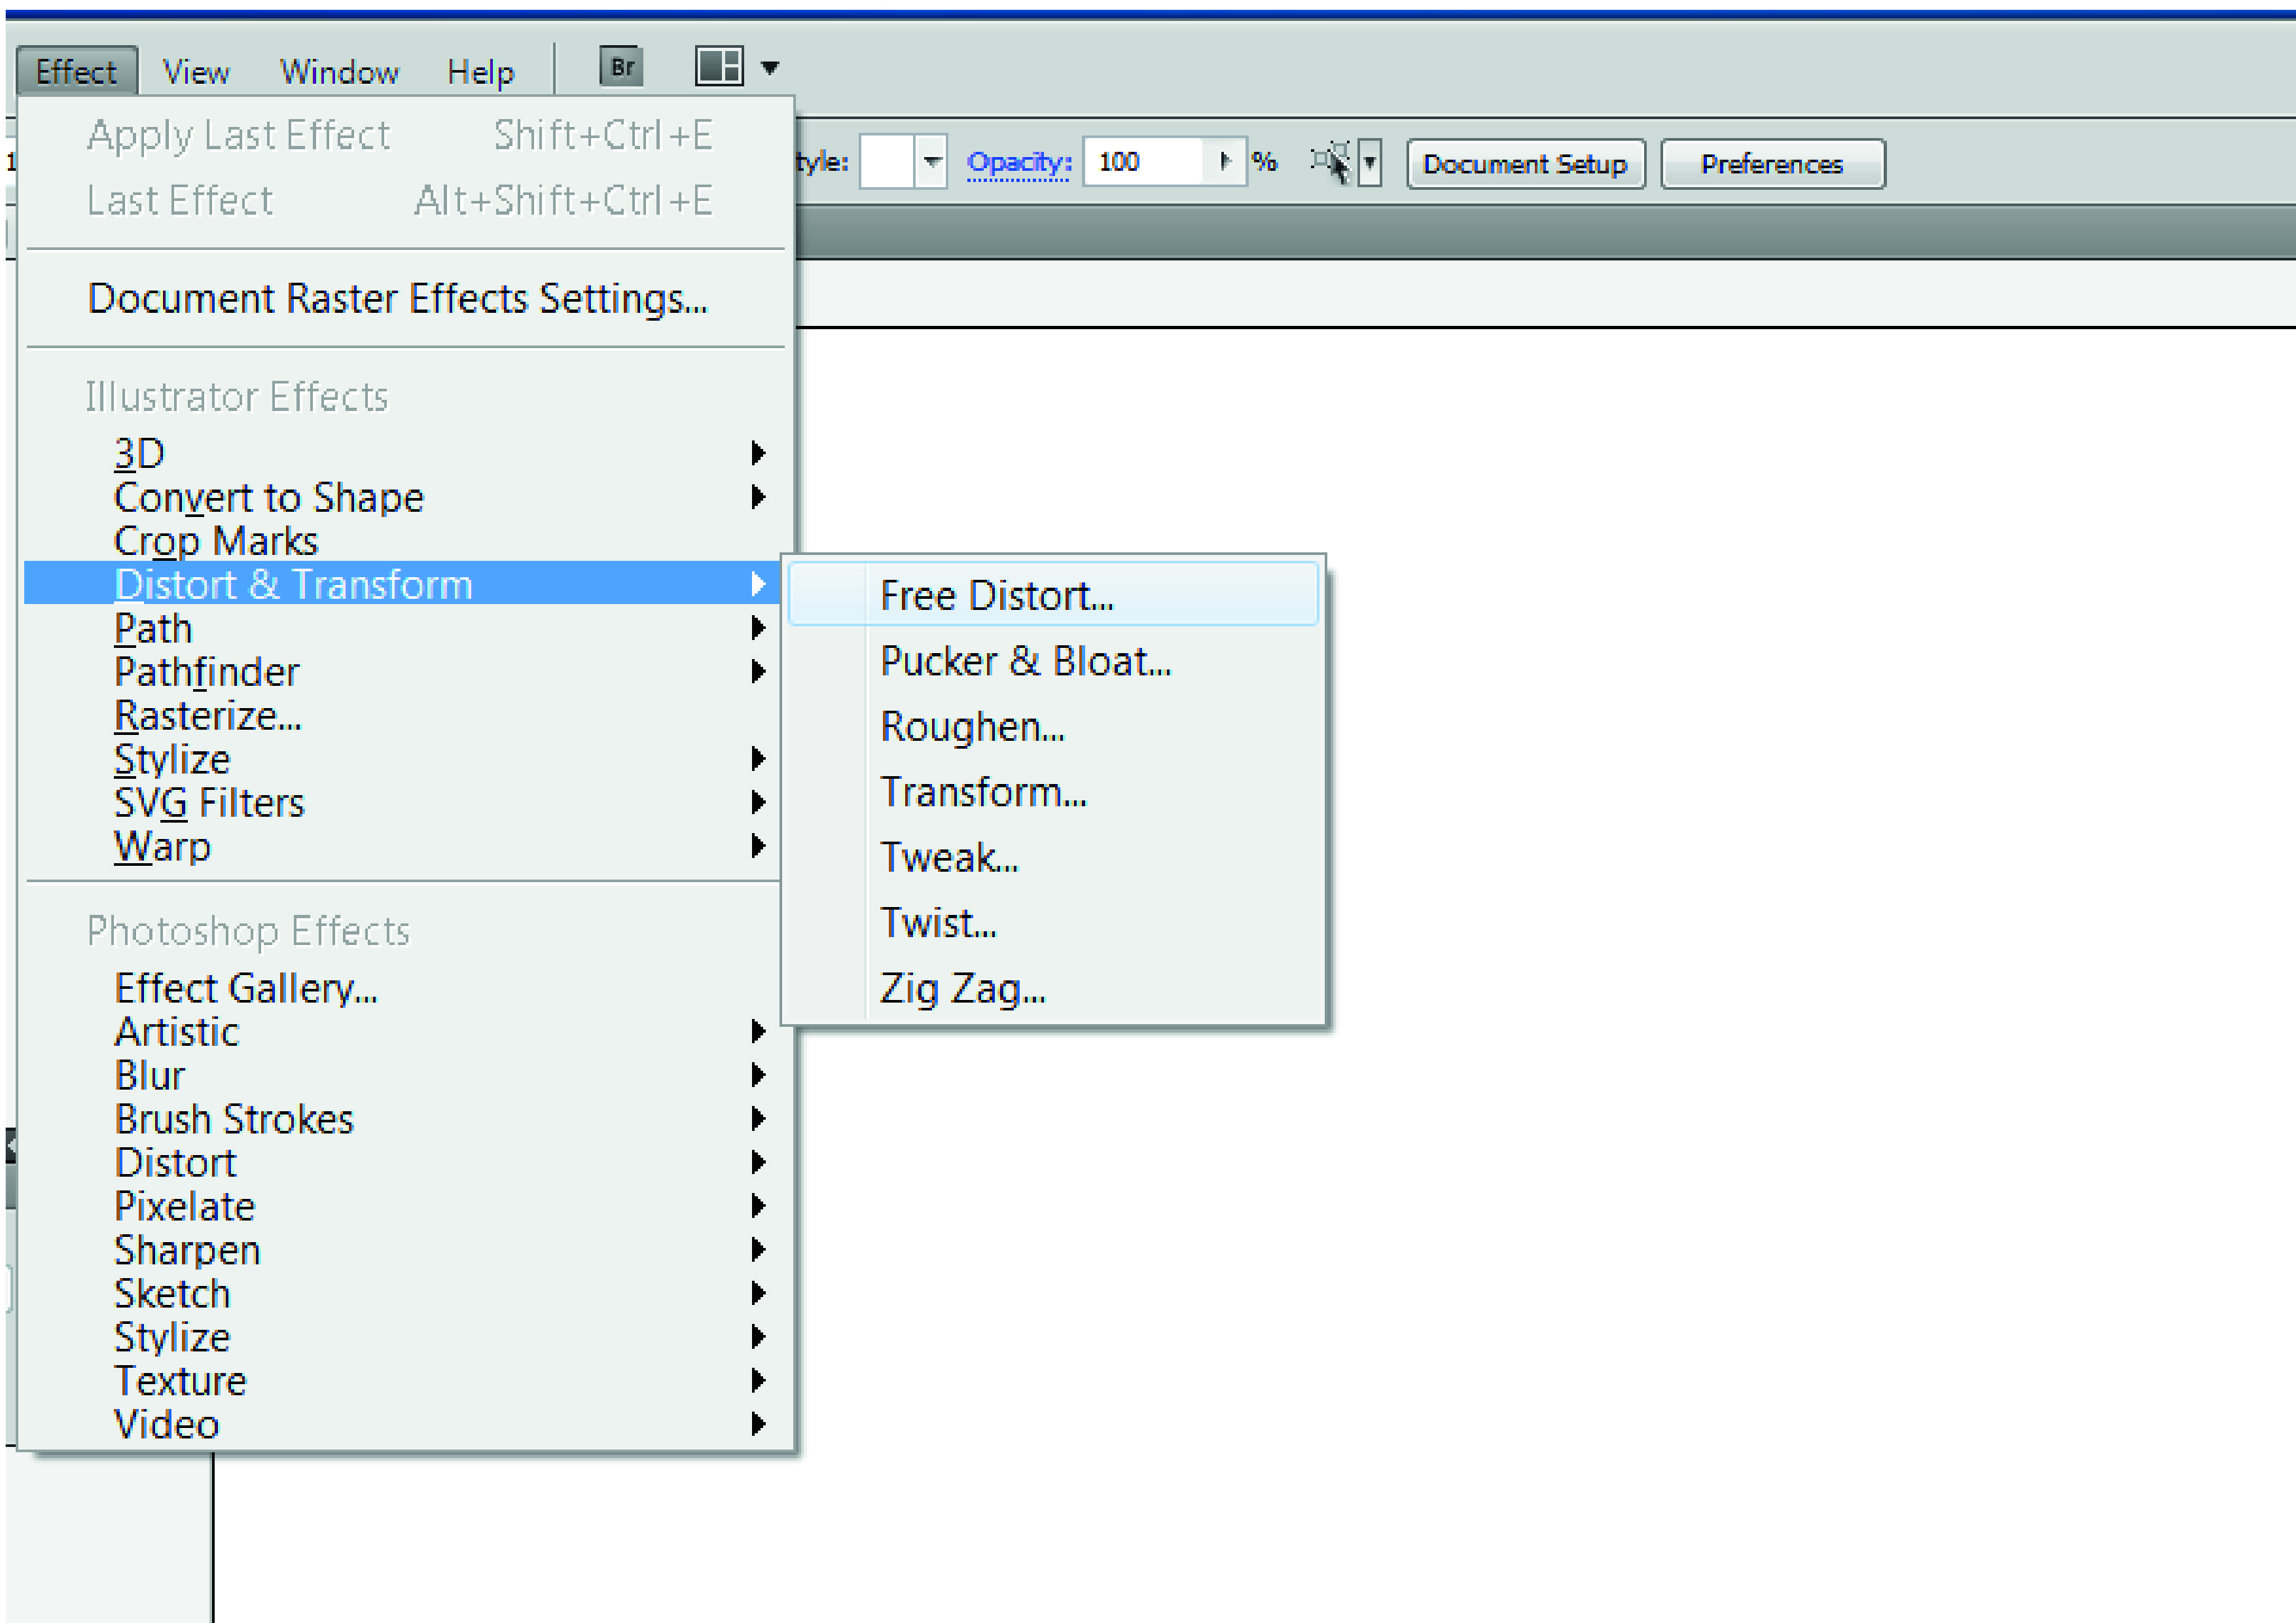Open the Select Similar options arrow

coord(1370,162)
